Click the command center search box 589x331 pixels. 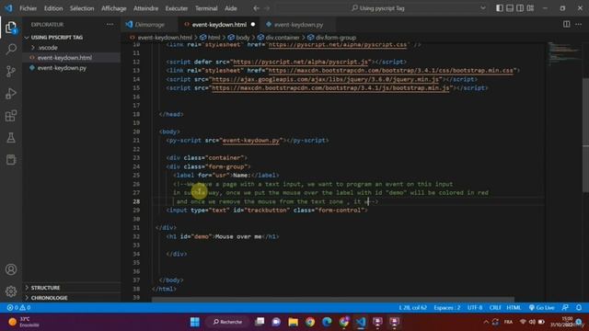381,8
